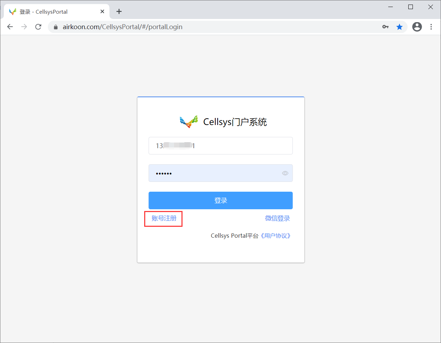Open a new browser tab
Viewport: 441px width, 343px height.
click(119, 12)
